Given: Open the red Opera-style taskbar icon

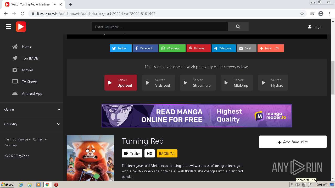Looking at the screenshot, I should click(x=56, y=185).
